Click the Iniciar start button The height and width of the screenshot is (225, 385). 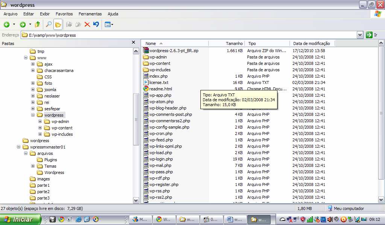click(x=20, y=219)
